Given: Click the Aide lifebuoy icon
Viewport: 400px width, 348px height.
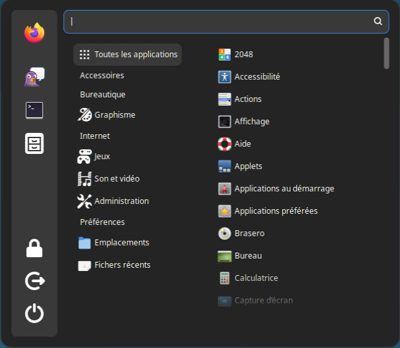Looking at the screenshot, I should pyautogui.click(x=224, y=144).
